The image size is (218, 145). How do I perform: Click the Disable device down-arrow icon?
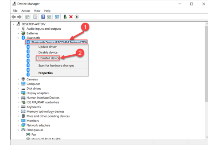tap(77, 17)
